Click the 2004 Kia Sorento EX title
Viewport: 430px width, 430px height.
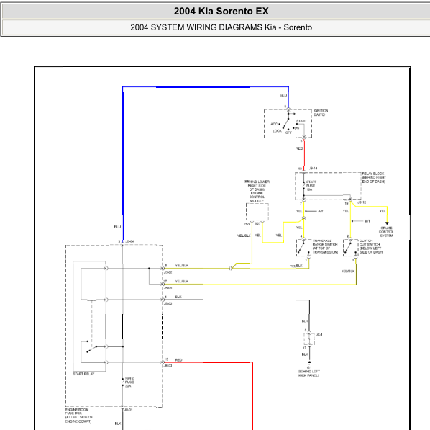pos(221,11)
